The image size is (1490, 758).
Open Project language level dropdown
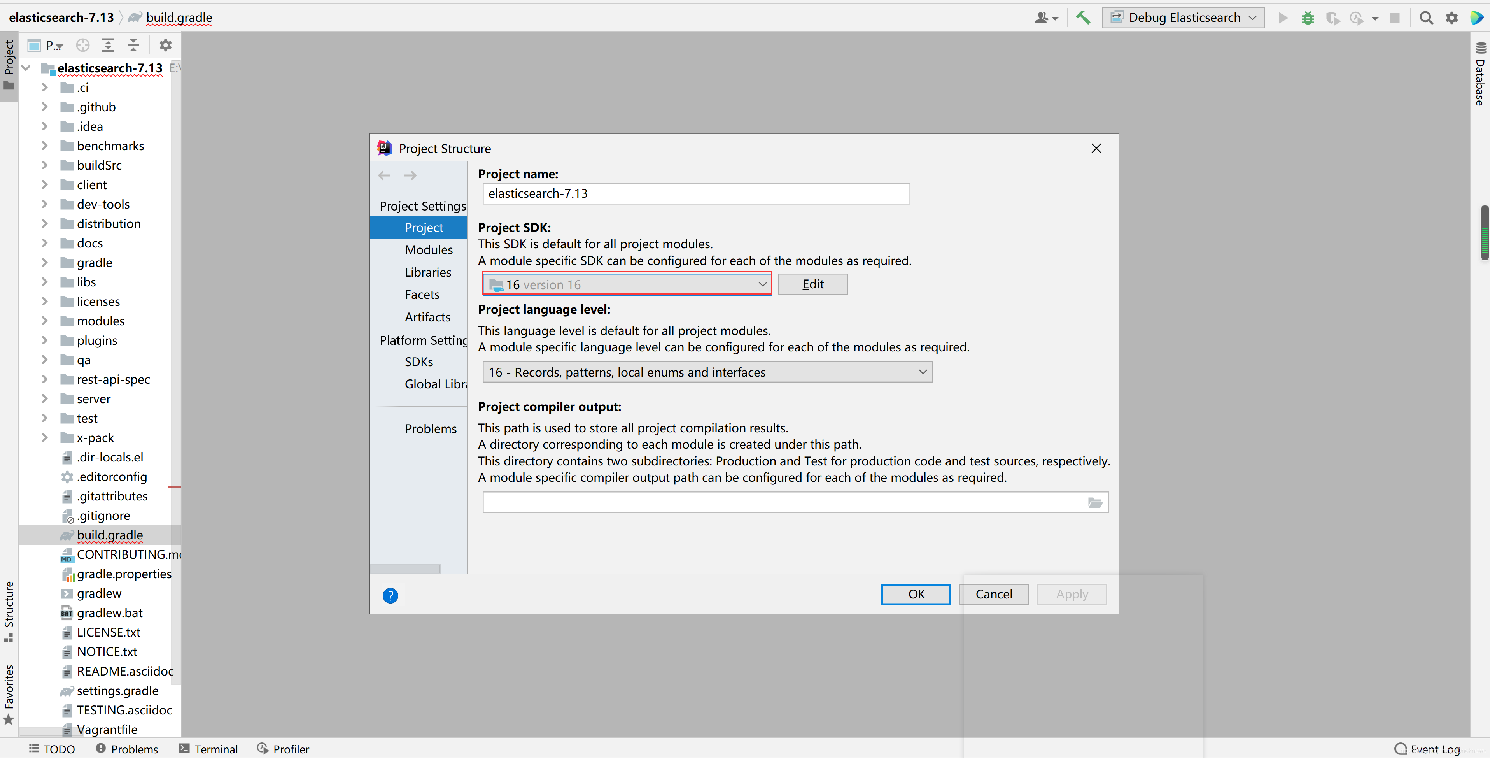(x=707, y=372)
